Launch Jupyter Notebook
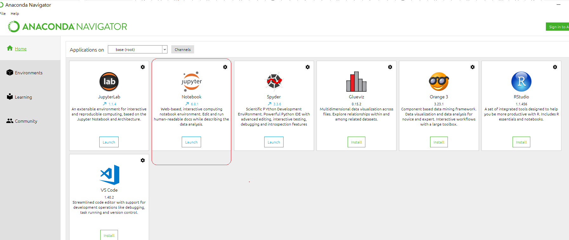The height and width of the screenshot is (240, 569). (191, 142)
